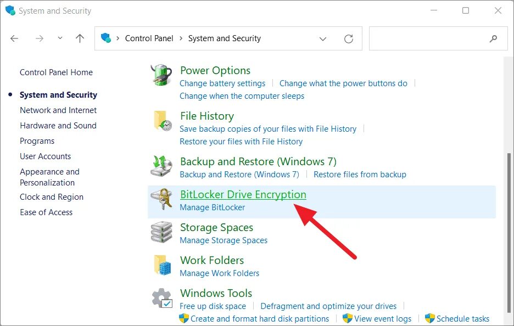The width and height of the screenshot is (514, 326).
Task: Click Free up disk space
Action: 213,306
